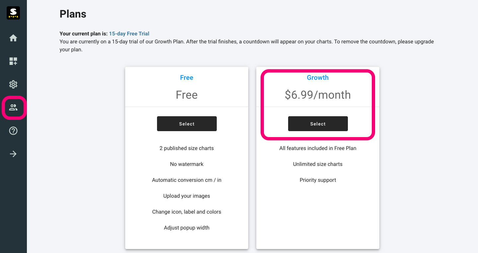
Task: Click the Plans page heading
Action: 73,14
